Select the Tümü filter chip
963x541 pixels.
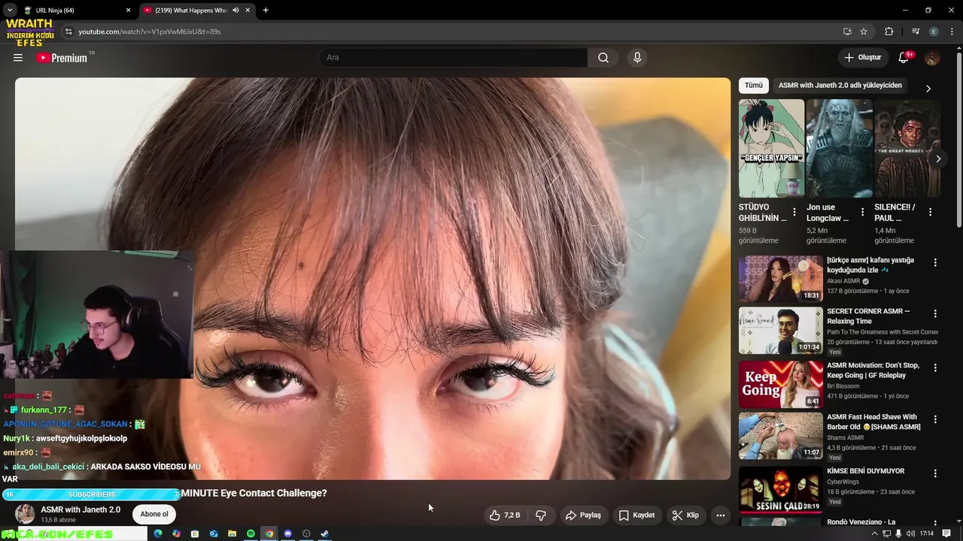tap(754, 86)
